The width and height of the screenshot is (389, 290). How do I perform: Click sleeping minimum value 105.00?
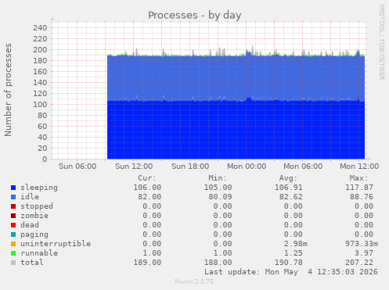click(x=218, y=188)
